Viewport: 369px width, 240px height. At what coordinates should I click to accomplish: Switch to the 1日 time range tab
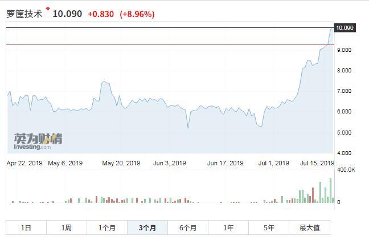[x=26, y=227]
